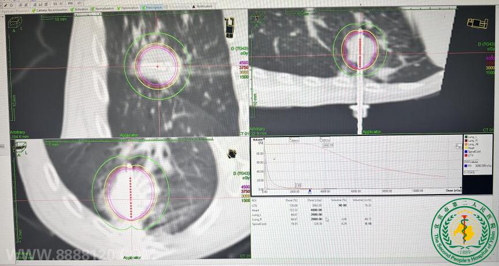This screenshot has width=499, height=266.
Task: Switch to the Activation tab
Action: tap(80, 9)
